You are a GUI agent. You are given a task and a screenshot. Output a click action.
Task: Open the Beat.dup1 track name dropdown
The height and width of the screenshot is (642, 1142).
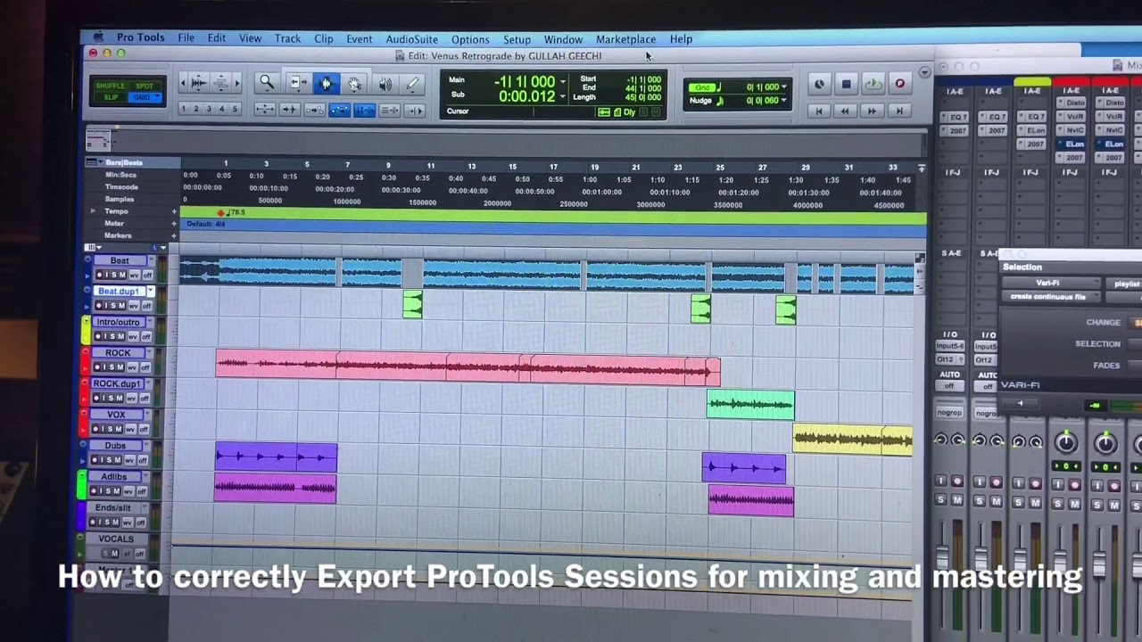150,292
